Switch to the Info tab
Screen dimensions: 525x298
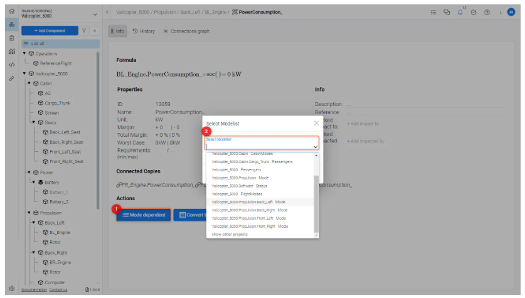coord(117,31)
